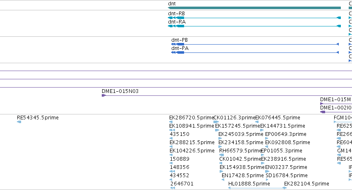Screen dimensions: 352x190
Task: Click the dnt-RB transcript glyph
Action: [x=254, y=18]
